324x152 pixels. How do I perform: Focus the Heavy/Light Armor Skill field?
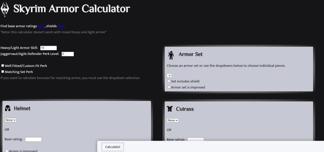48,48
